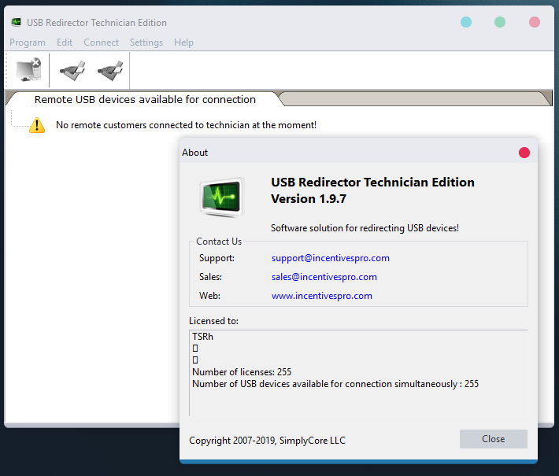The height and width of the screenshot is (476, 559).
Task: Click the 'Version 1.9.7' text
Action: click(x=309, y=199)
